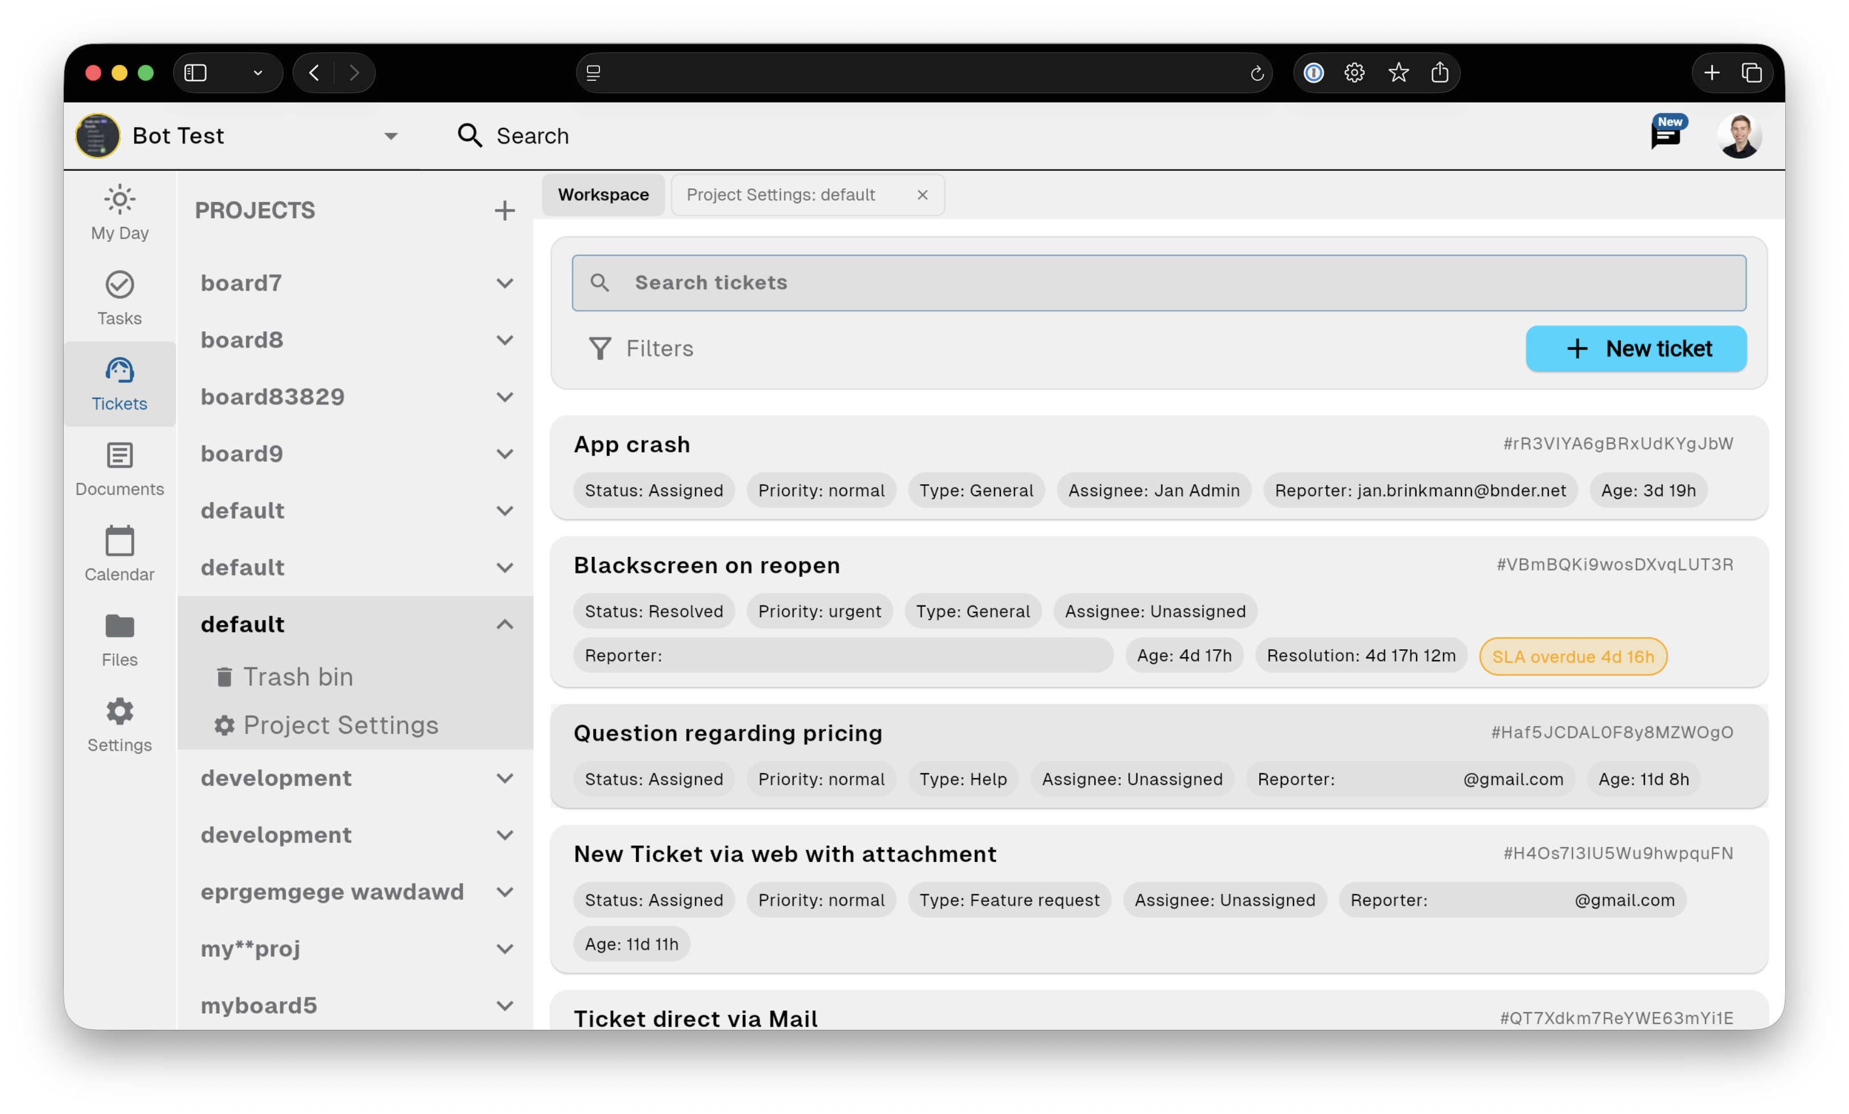The image size is (1849, 1114).
Task: Create a ticket with New ticket button
Action: click(1636, 348)
